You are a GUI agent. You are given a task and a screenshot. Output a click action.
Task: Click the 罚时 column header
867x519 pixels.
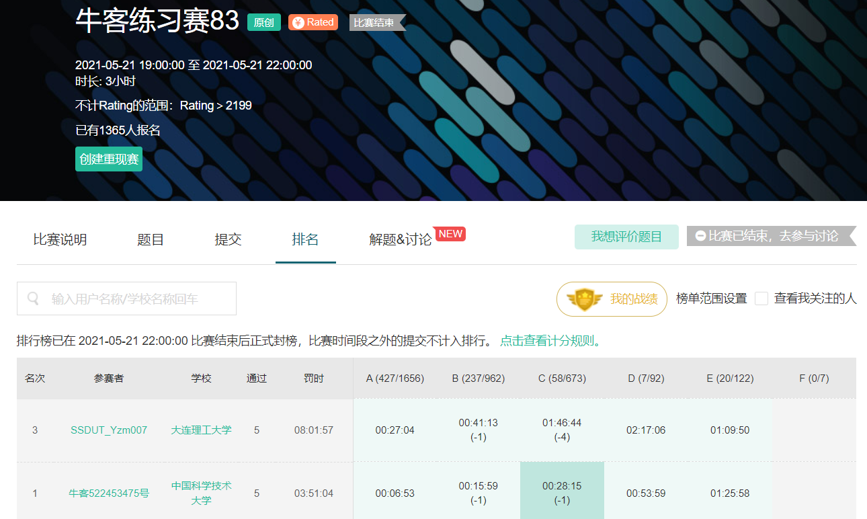(x=314, y=378)
